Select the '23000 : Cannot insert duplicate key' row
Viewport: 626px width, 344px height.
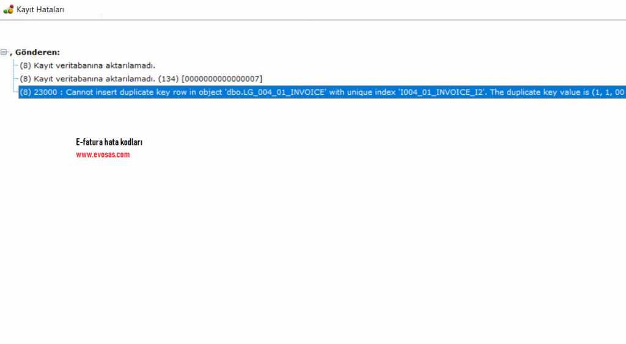click(322, 92)
